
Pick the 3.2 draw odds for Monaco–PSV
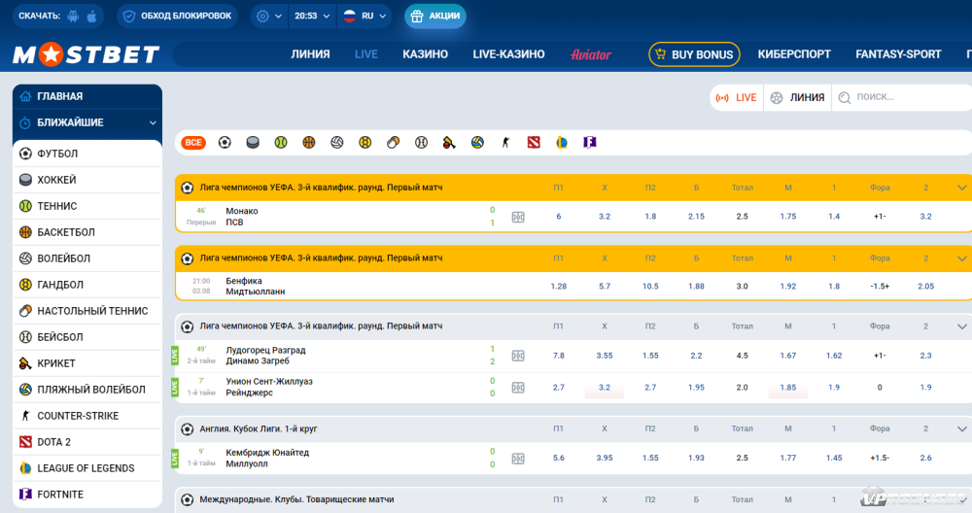(604, 217)
